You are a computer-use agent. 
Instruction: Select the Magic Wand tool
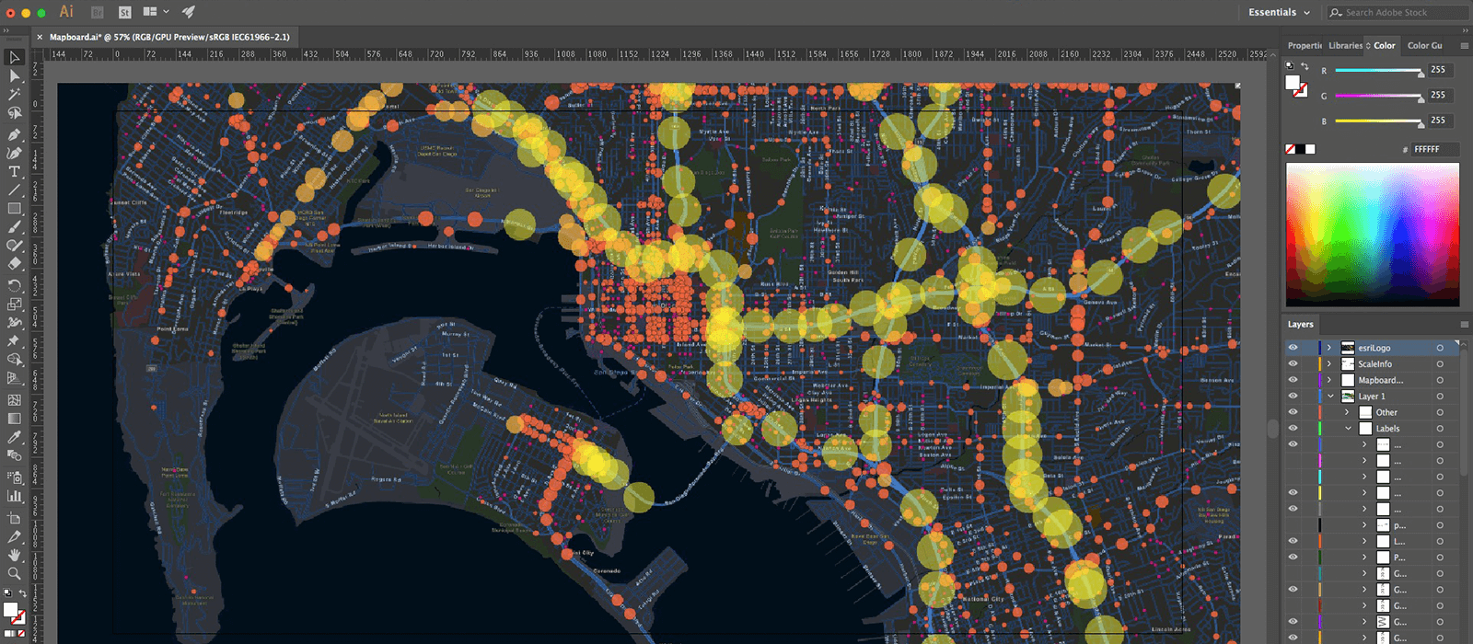[x=15, y=95]
